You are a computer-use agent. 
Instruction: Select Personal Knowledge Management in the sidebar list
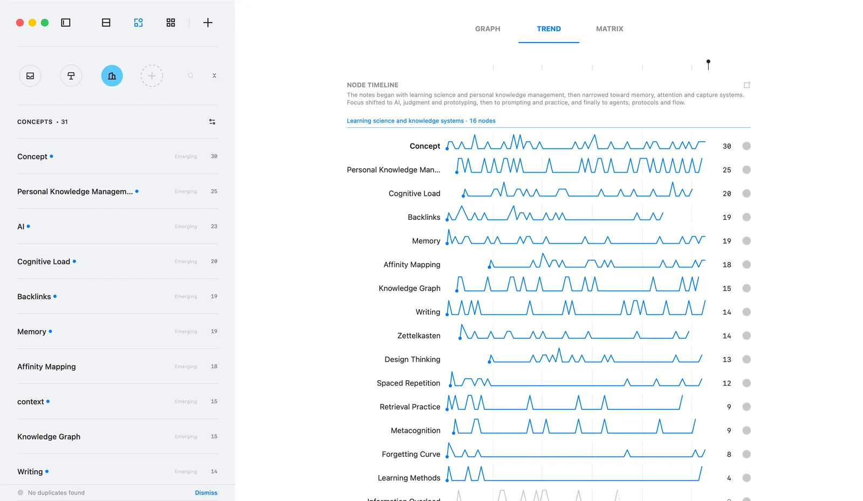click(x=118, y=191)
